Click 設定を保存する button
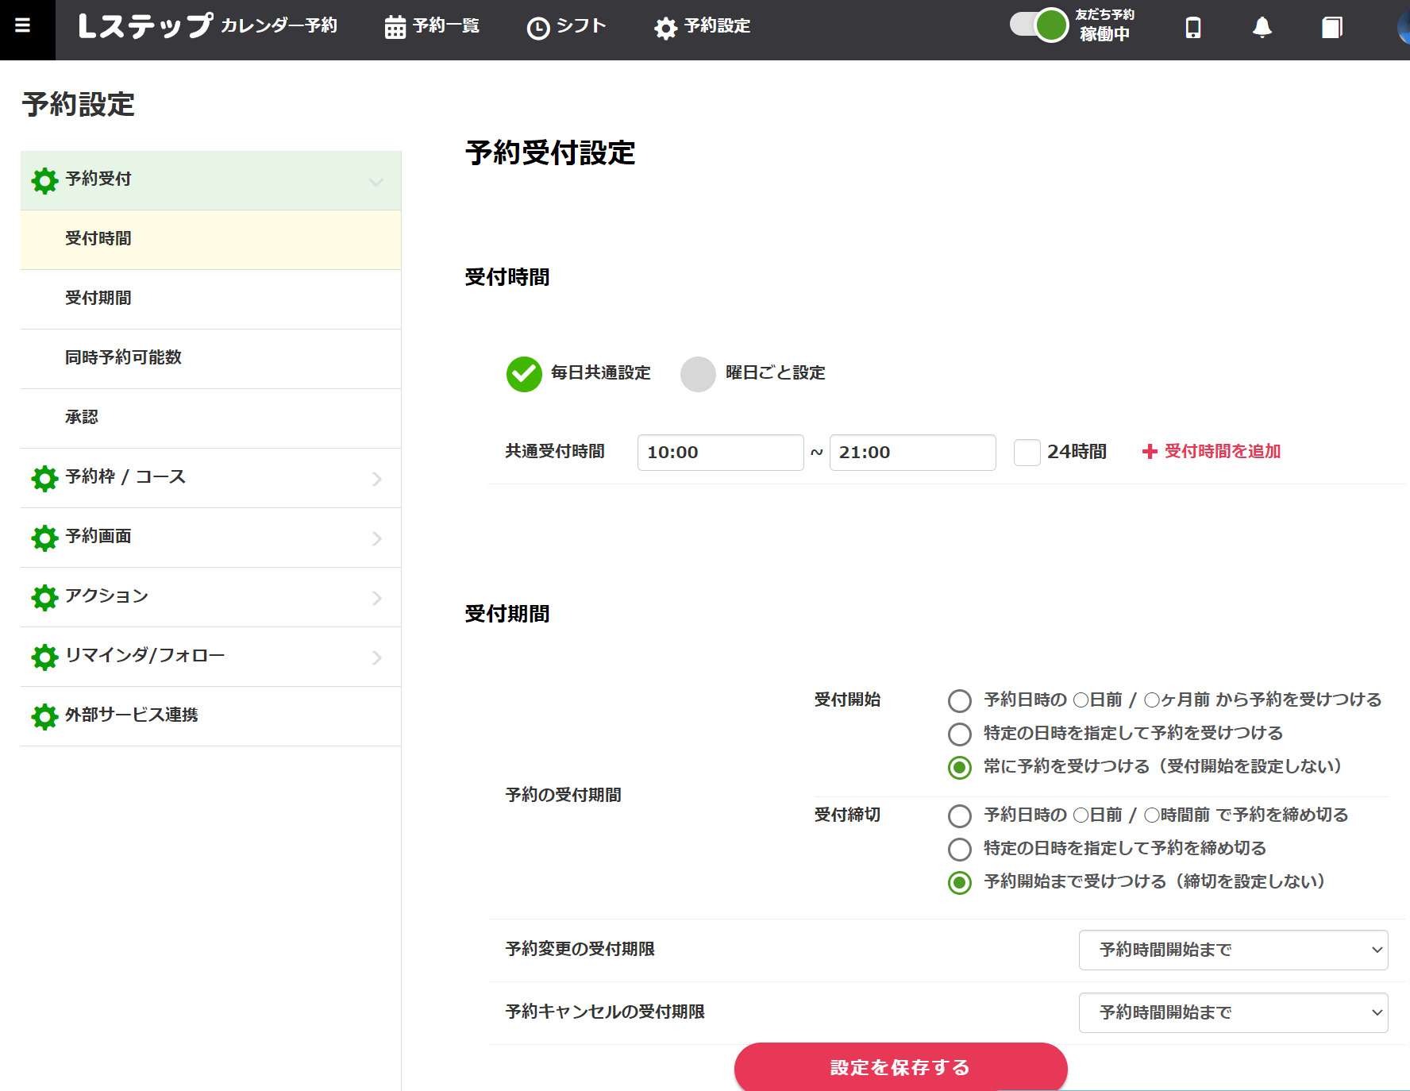Viewport: 1410px width, 1091px height. tap(900, 1066)
